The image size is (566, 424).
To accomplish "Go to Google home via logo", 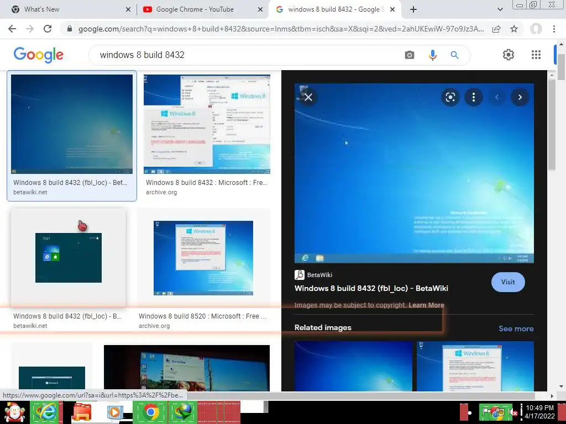I will coord(38,55).
